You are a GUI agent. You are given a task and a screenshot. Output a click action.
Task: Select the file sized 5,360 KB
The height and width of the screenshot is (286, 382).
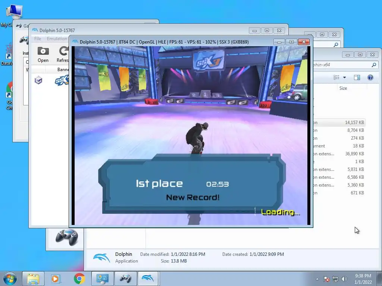pos(339,185)
